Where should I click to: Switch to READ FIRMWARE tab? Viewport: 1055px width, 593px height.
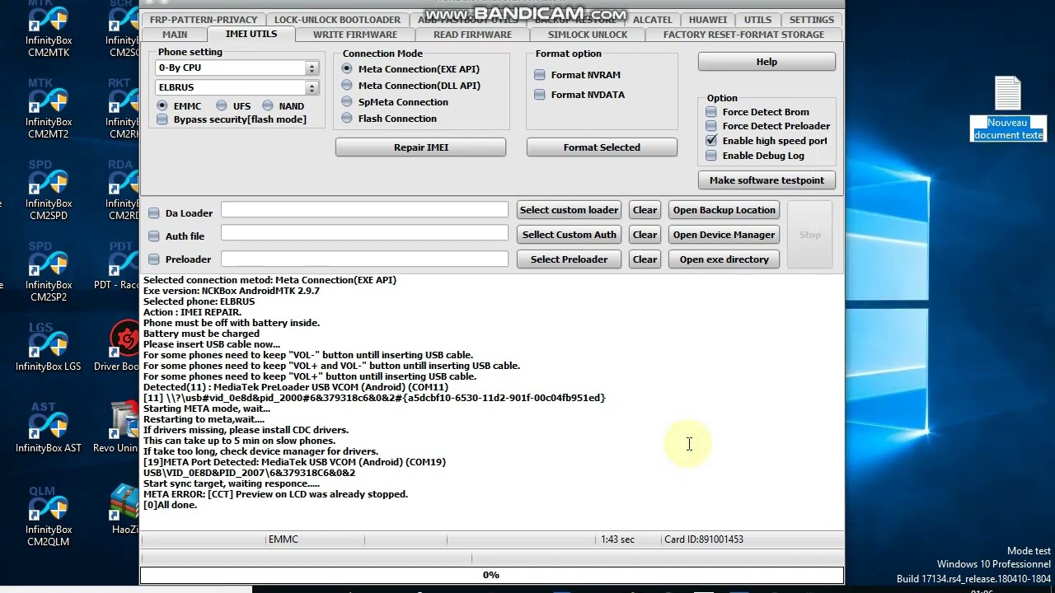point(472,35)
